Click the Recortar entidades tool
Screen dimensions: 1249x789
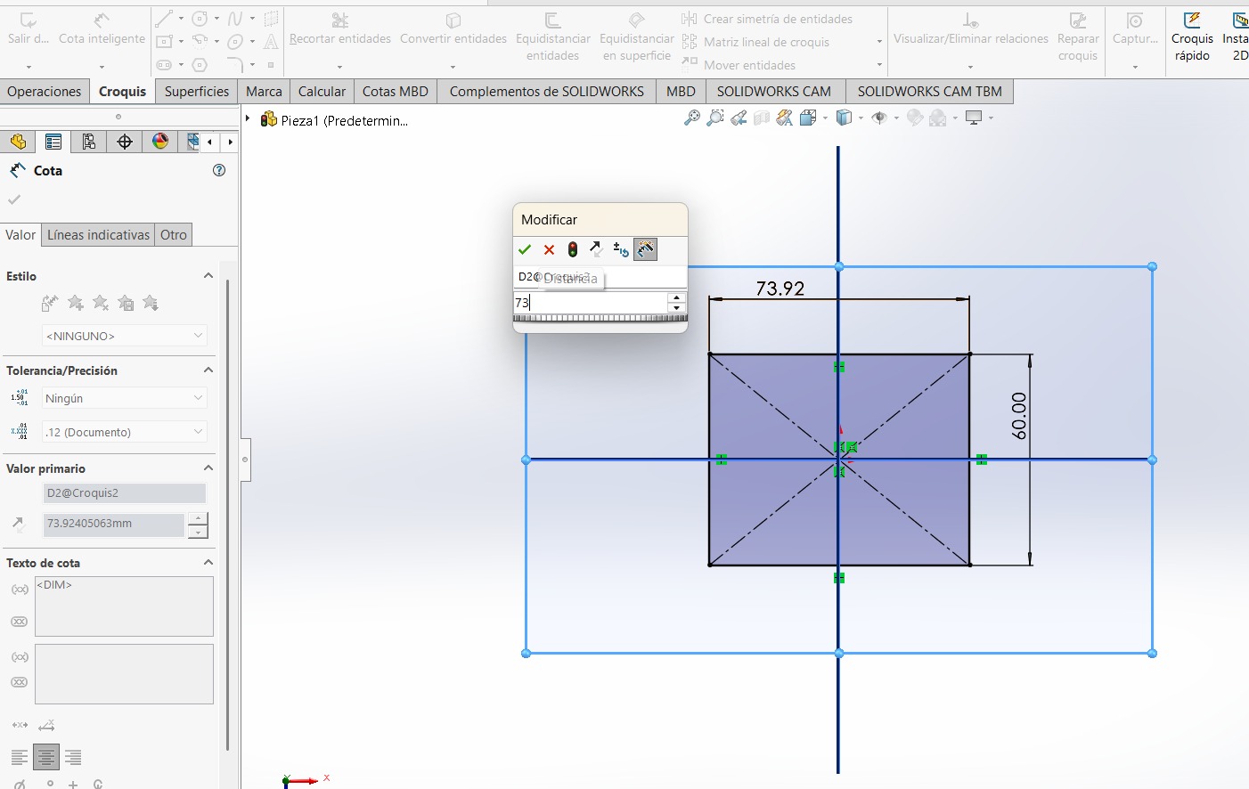pos(340,30)
